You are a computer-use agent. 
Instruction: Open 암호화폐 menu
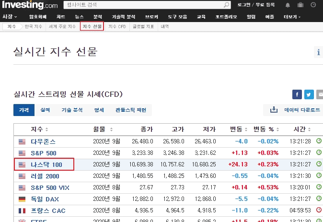coord(38,17)
